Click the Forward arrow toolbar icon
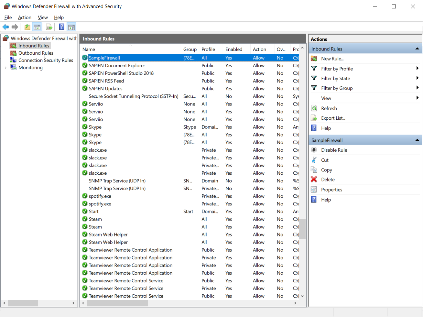423x317 pixels. 15,27
